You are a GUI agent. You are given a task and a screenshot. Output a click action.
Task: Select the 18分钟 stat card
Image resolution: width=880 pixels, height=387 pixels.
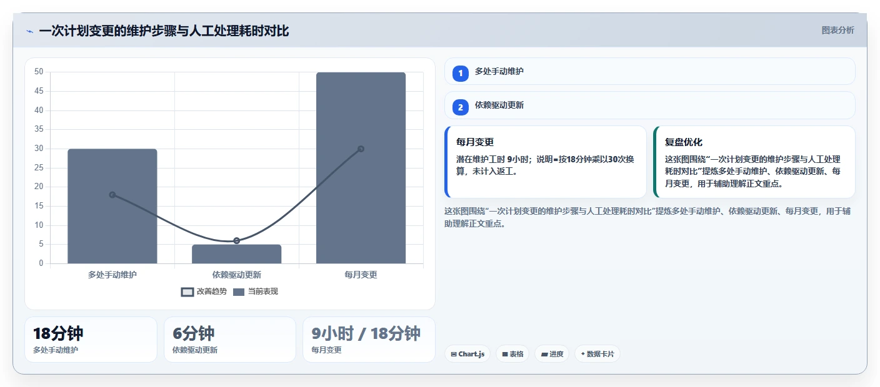click(91, 340)
